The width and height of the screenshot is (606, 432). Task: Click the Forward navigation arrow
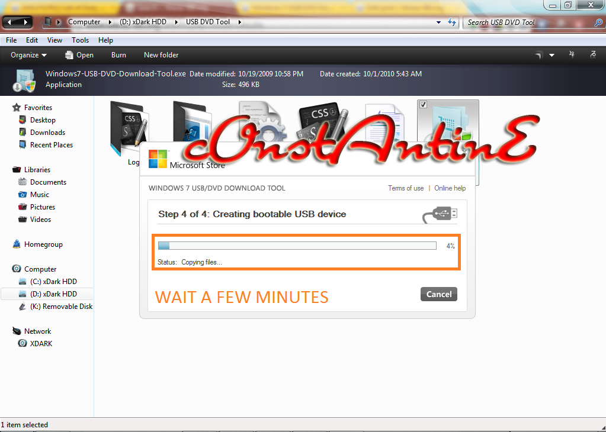pyautogui.click(x=25, y=22)
